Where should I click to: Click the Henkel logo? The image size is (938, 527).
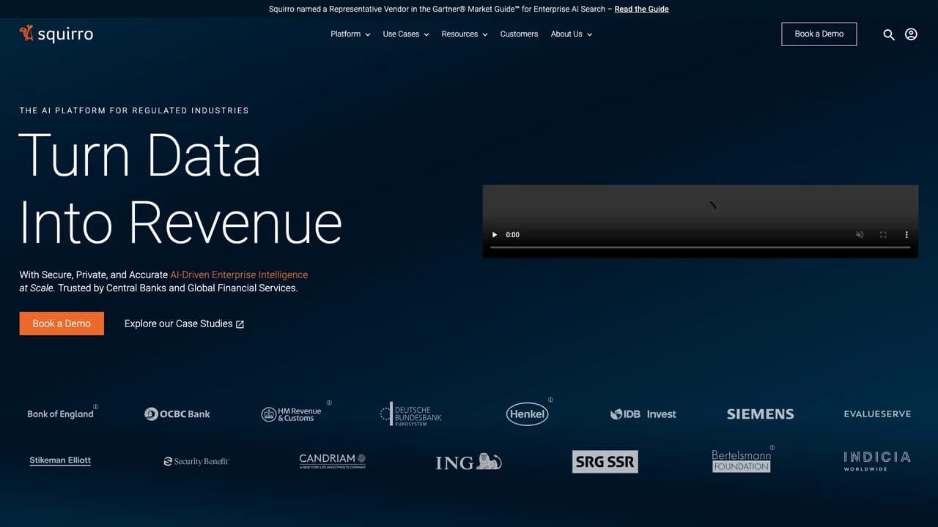(528, 413)
